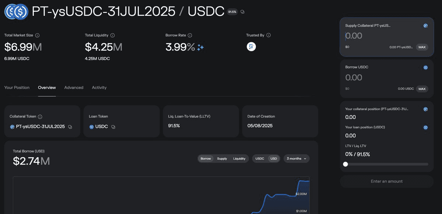Click the USDC icon beside Your loan position
This screenshot has width=442, height=214.
pos(425,127)
